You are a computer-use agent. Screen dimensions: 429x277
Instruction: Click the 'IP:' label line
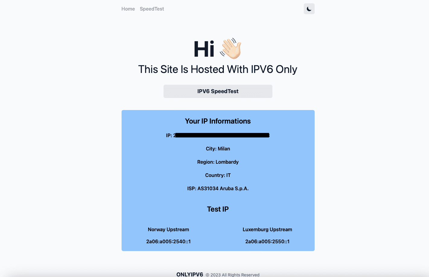[x=218, y=135]
